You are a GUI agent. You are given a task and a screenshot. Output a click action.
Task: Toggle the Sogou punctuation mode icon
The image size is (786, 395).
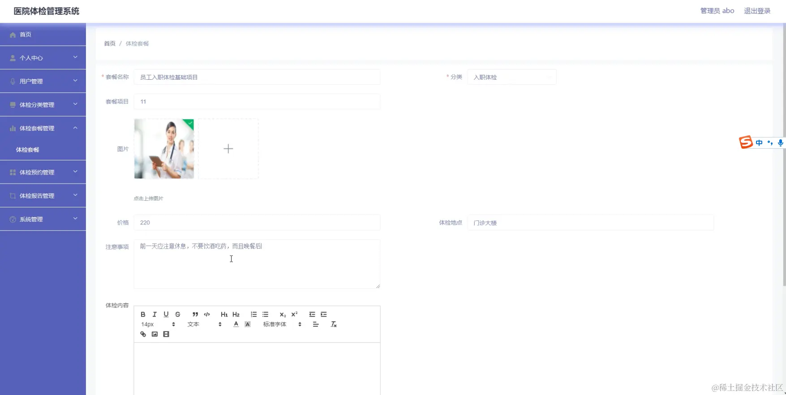click(x=770, y=143)
